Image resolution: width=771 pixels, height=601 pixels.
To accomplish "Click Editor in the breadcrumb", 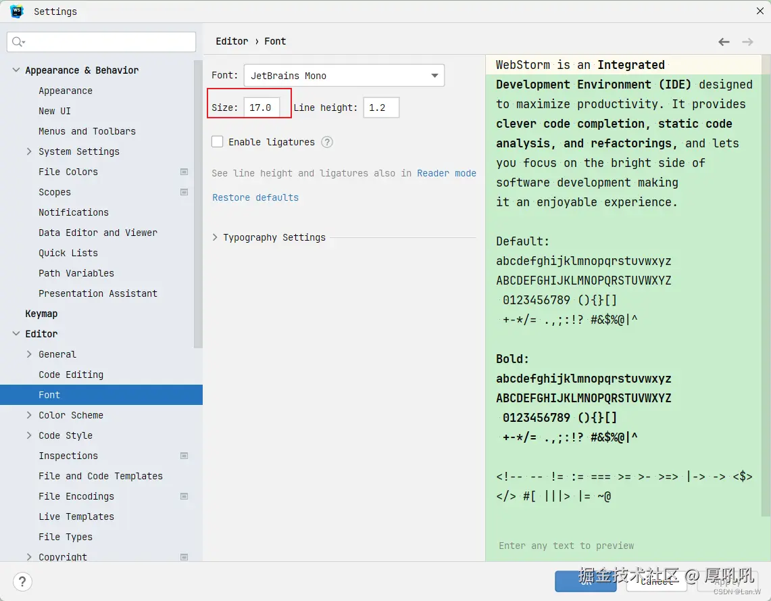I will 232,41.
